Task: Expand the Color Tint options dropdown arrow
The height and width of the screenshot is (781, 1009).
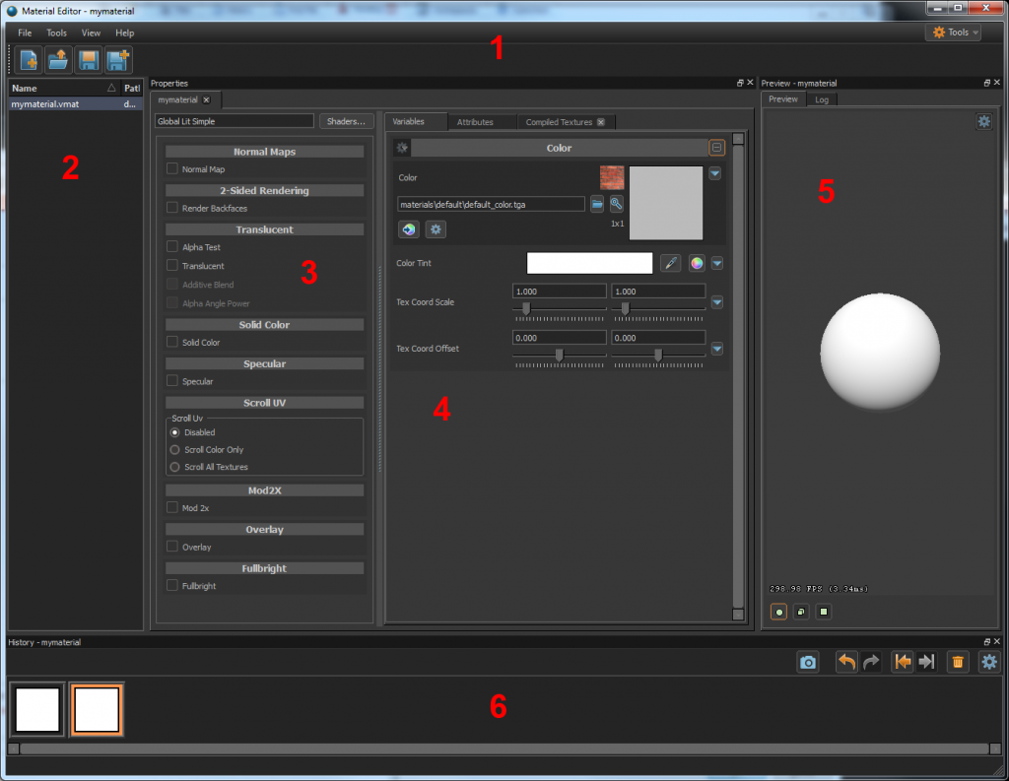Action: (715, 263)
